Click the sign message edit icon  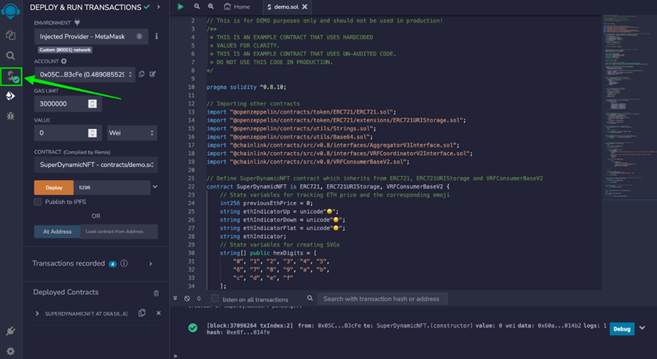point(152,74)
